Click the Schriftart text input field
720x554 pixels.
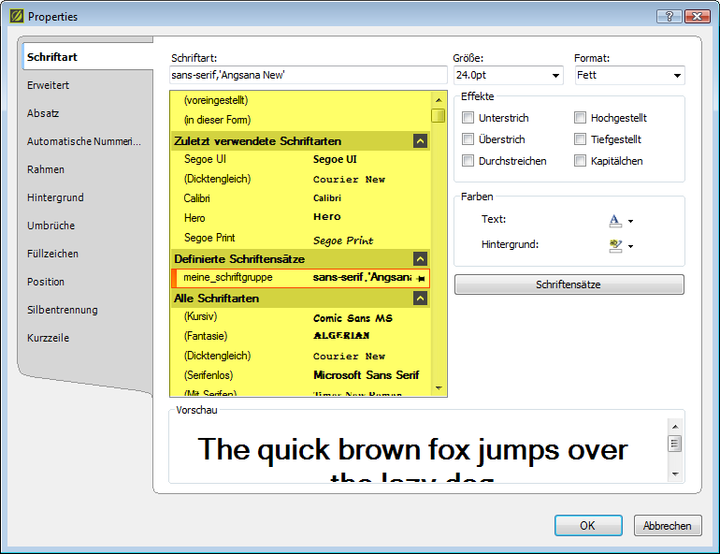click(308, 75)
